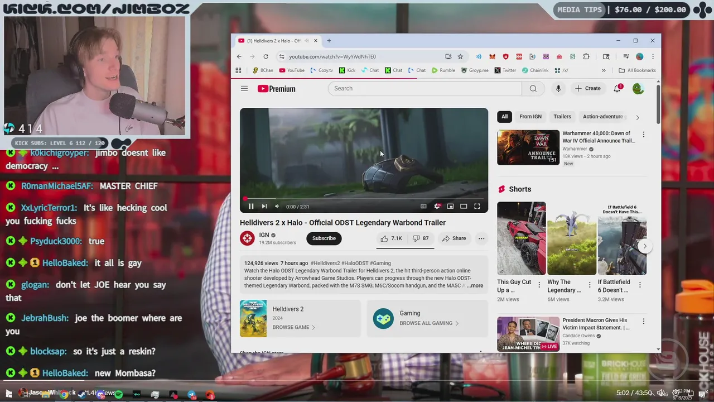Enter fullscreen video mode
The width and height of the screenshot is (714, 402).
pos(477,207)
